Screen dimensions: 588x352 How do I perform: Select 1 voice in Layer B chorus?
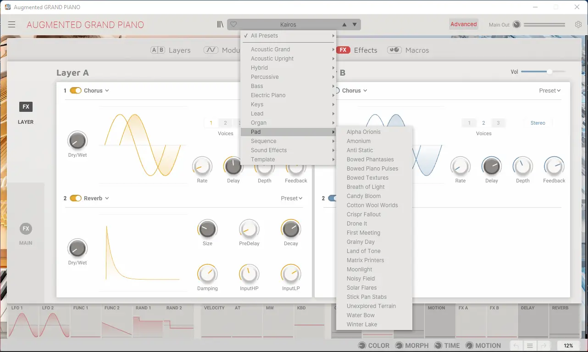point(469,123)
